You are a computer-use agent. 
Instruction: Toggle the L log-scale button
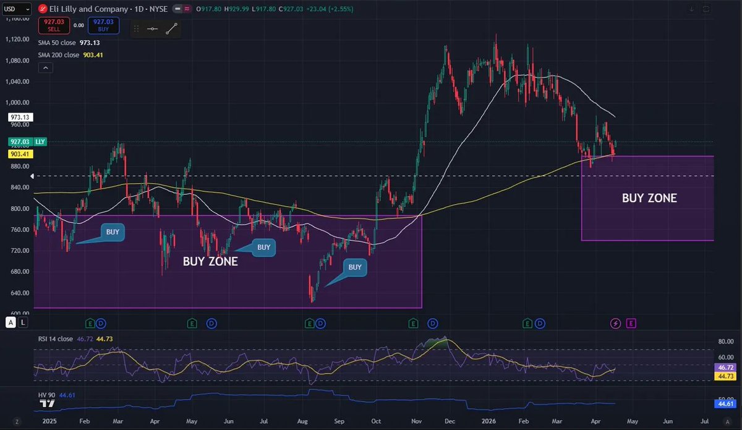(x=23, y=322)
